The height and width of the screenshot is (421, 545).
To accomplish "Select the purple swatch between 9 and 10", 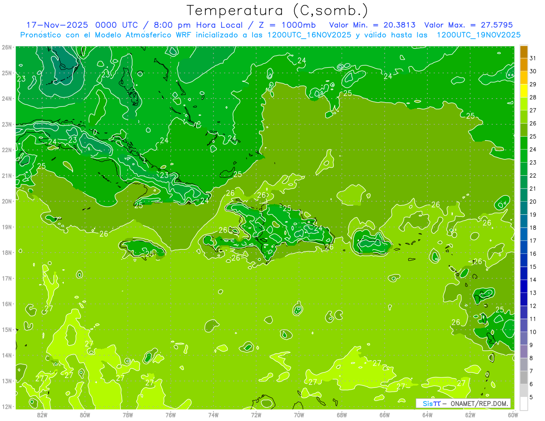I will [x=524, y=338].
